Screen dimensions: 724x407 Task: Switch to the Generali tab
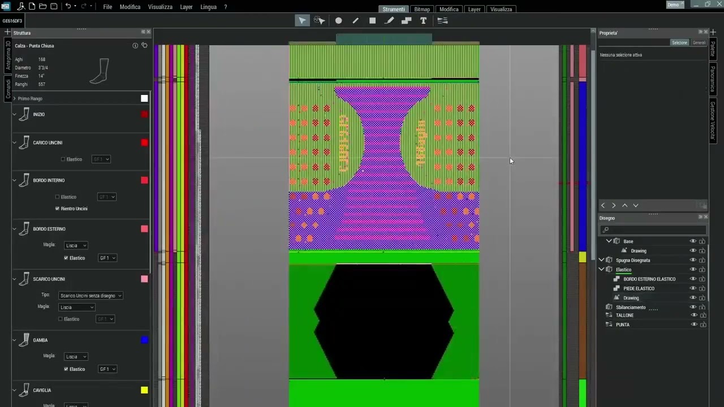coord(699,42)
